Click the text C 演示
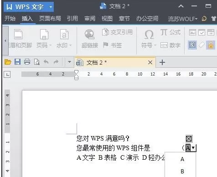This screenshot has width=217, height=177. coord(129,158)
